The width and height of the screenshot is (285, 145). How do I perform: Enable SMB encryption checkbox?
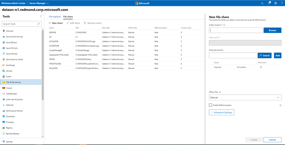point(211,105)
